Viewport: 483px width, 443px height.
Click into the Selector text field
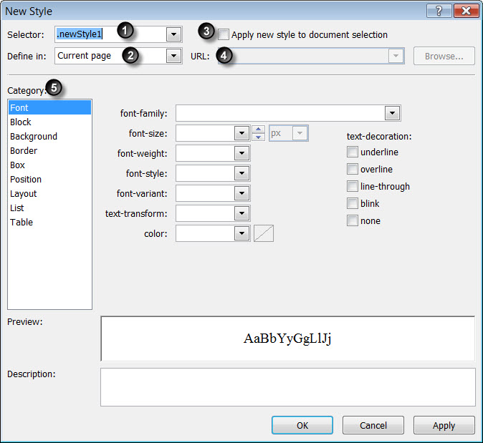[110, 34]
